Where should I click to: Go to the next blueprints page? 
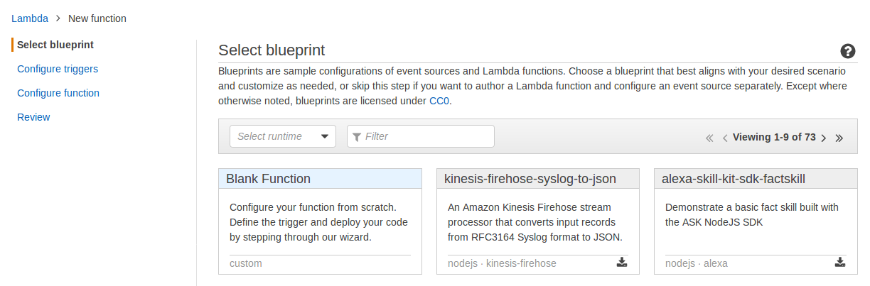tap(823, 138)
